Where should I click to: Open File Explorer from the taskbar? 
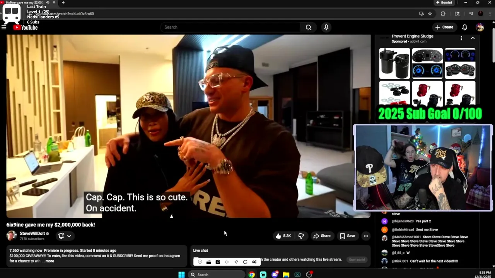[286, 275]
